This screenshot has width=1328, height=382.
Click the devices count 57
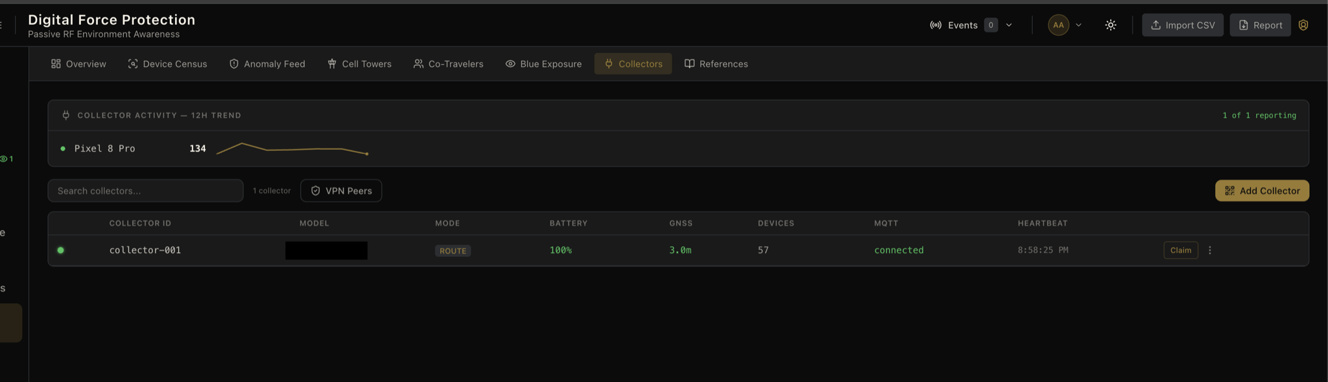tap(763, 250)
